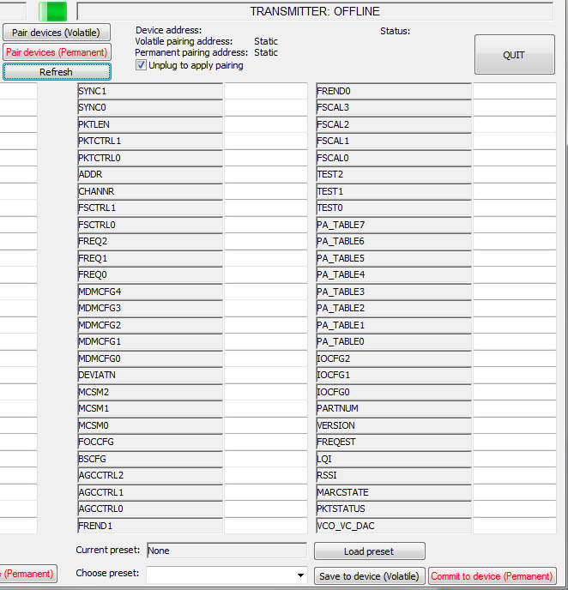Select the AGCCTRL0 register label
This screenshot has width=568, height=590.
pos(150,509)
